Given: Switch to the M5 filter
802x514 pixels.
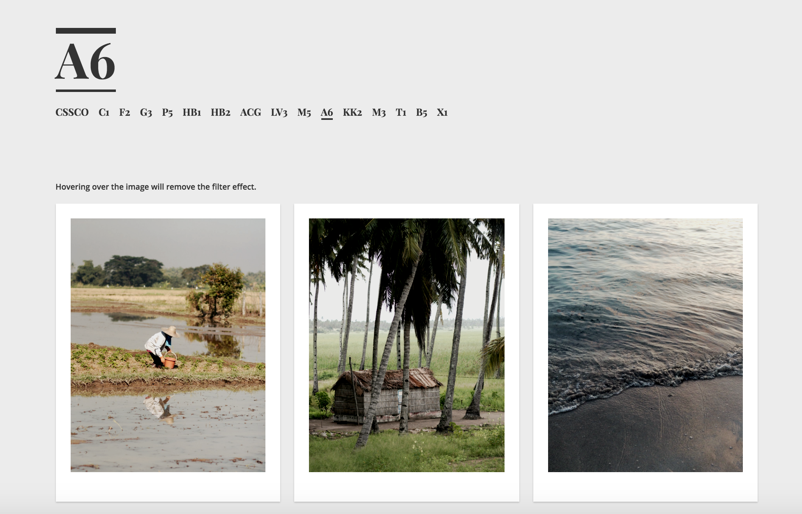Looking at the screenshot, I should pos(304,112).
